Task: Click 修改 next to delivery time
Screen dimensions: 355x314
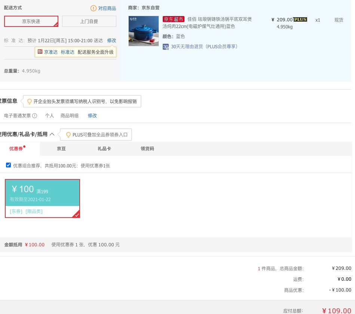Action: point(111,40)
